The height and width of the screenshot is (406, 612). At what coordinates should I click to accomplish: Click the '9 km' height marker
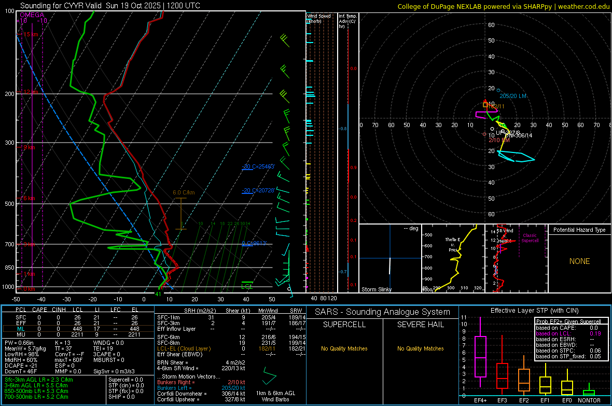pos(29,148)
